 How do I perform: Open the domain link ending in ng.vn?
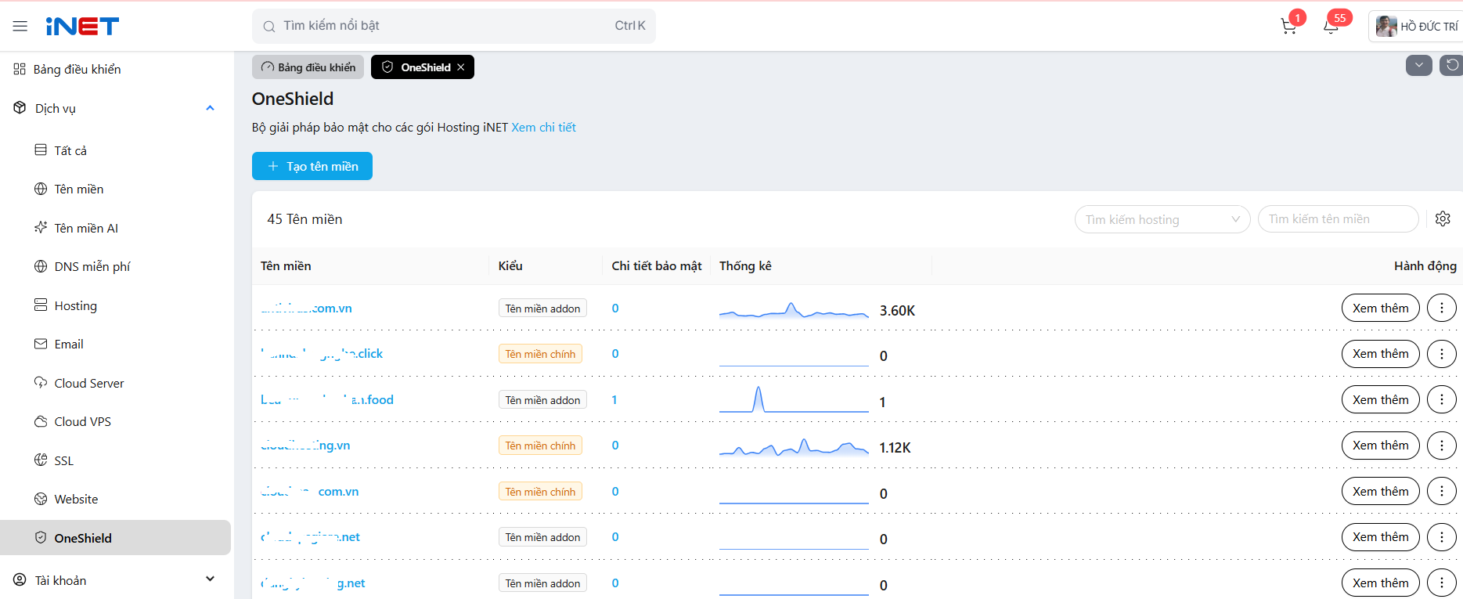[x=305, y=446]
